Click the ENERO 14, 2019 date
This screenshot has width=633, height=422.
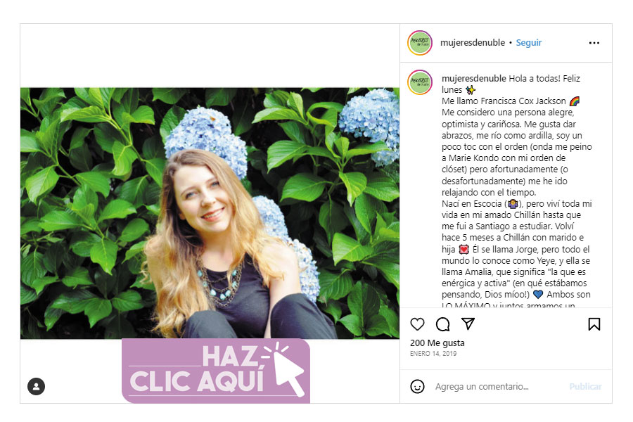(x=433, y=353)
